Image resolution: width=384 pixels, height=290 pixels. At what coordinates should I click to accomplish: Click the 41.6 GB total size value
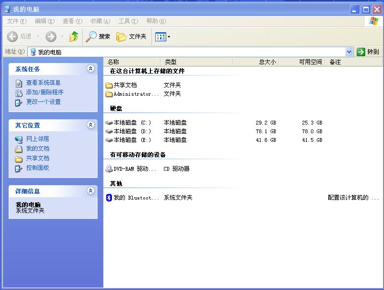pyautogui.click(x=266, y=140)
